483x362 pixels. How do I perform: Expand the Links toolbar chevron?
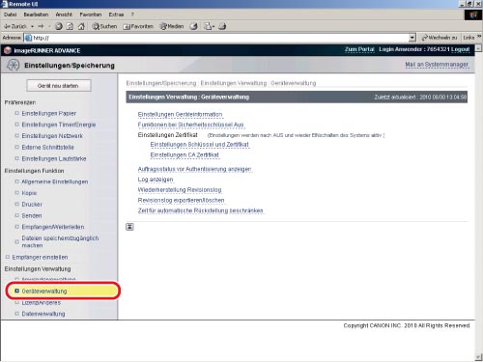[x=479, y=37]
